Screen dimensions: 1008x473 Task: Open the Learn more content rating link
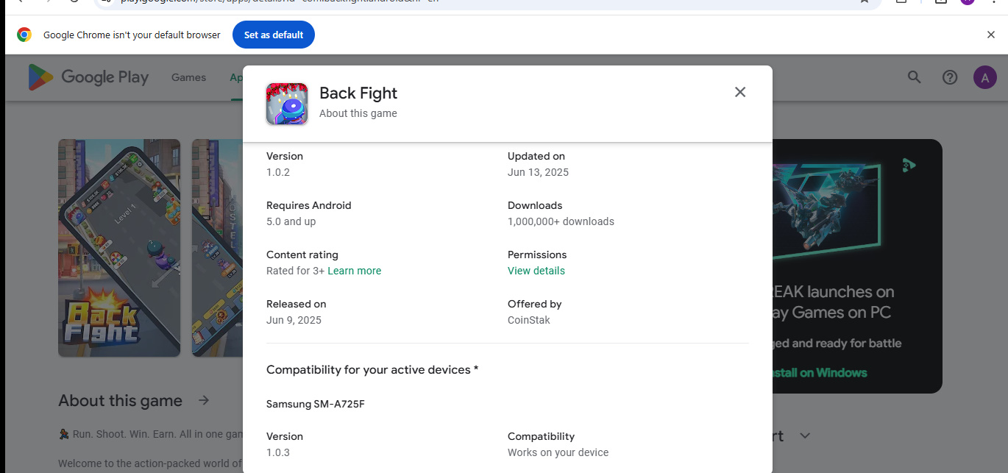coord(355,271)
